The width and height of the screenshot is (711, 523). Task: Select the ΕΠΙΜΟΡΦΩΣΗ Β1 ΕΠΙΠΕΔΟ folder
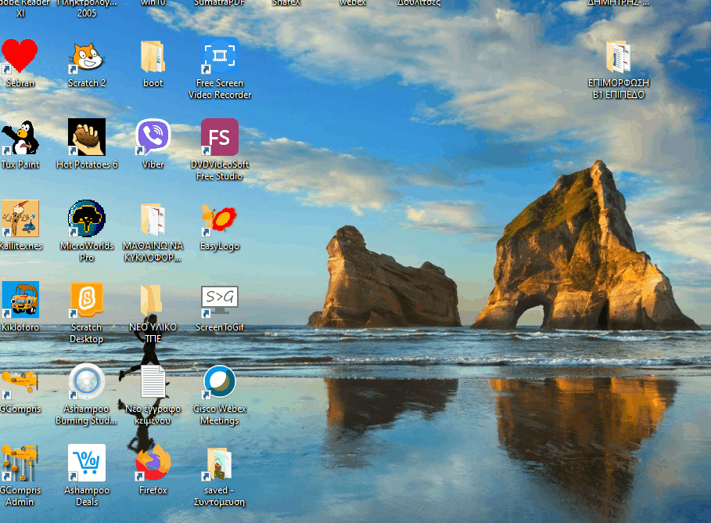click(619, 57)
